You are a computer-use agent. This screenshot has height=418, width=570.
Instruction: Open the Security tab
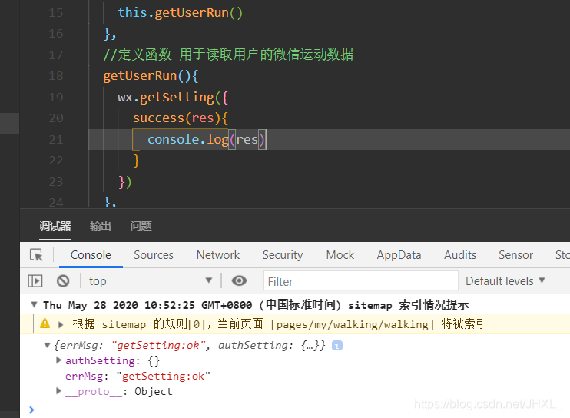point(283,255)
